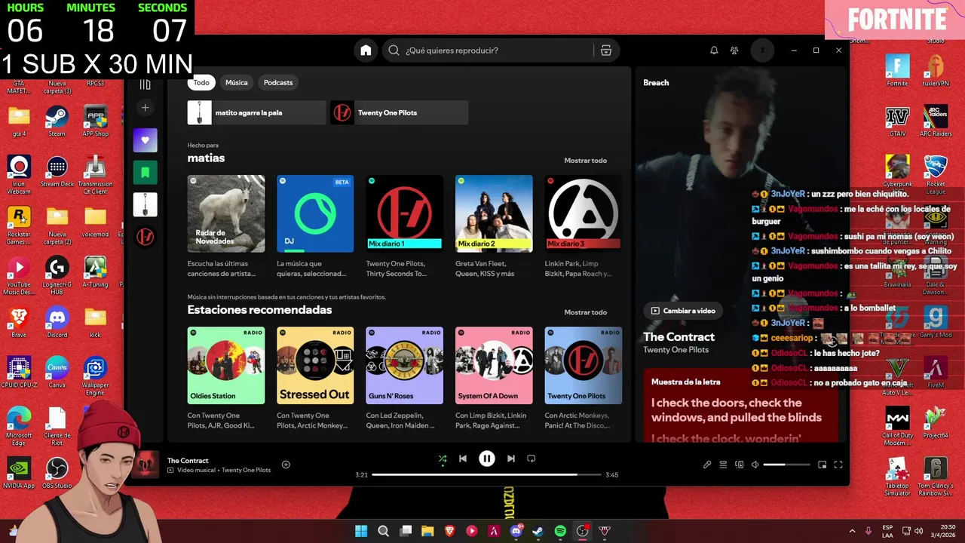Open Twenty One Pilots shortcut tile
The width and height of the screenshot is (965, 543).
(x=399, y=112)
